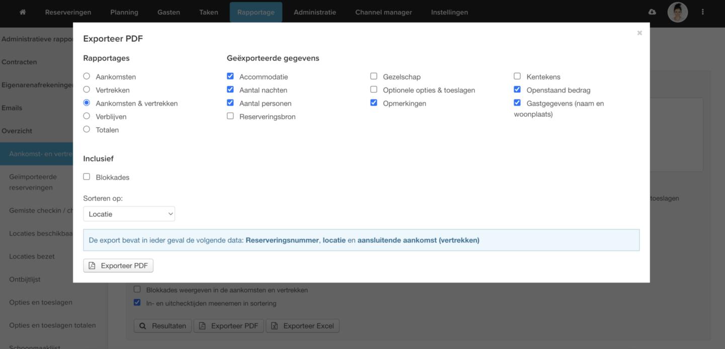Open the Sorteren op dropdown

[x=129, y=214]
